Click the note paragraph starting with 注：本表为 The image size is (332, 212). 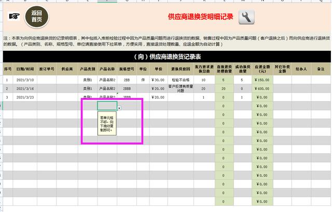[x=167, y=41]
